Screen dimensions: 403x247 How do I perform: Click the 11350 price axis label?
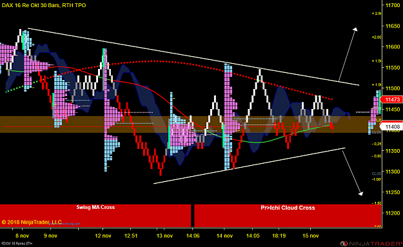point(393,151)
